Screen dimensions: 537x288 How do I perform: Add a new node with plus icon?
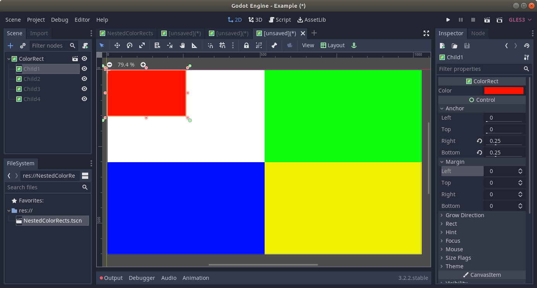click(10, 46)
